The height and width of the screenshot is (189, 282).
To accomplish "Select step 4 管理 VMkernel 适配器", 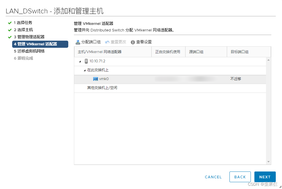I will pyautogui.click(x=40, y=44).
